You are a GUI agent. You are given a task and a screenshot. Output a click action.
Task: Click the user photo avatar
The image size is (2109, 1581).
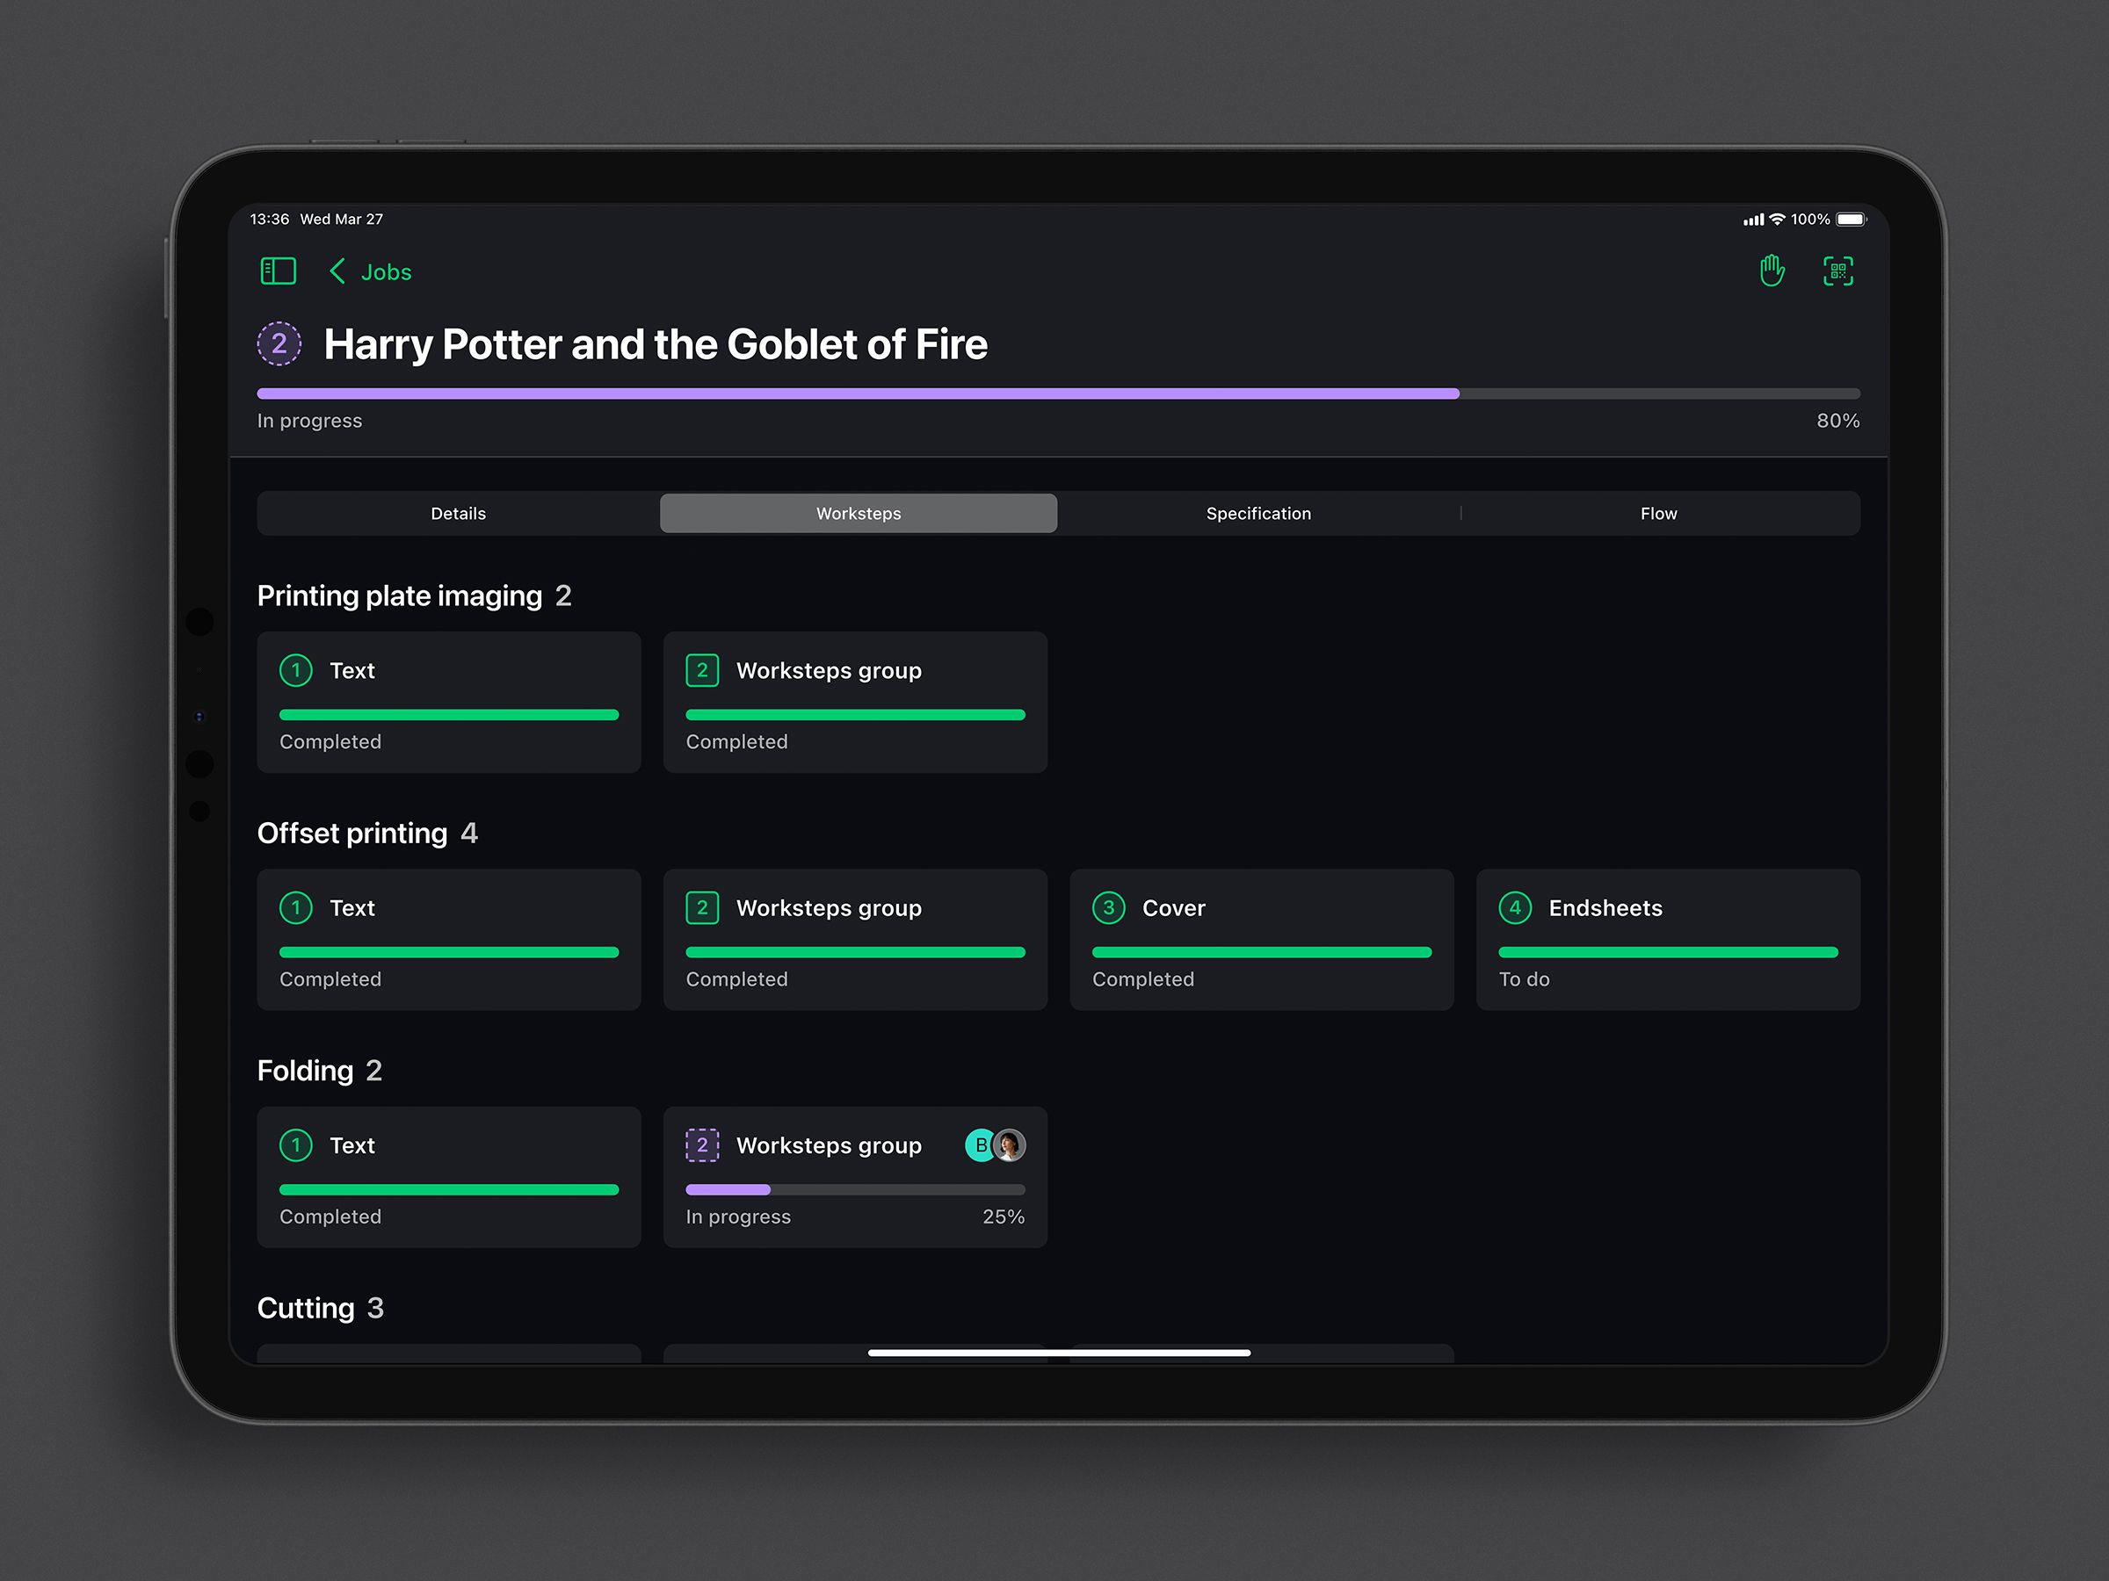click(x=1010, y=1145)
